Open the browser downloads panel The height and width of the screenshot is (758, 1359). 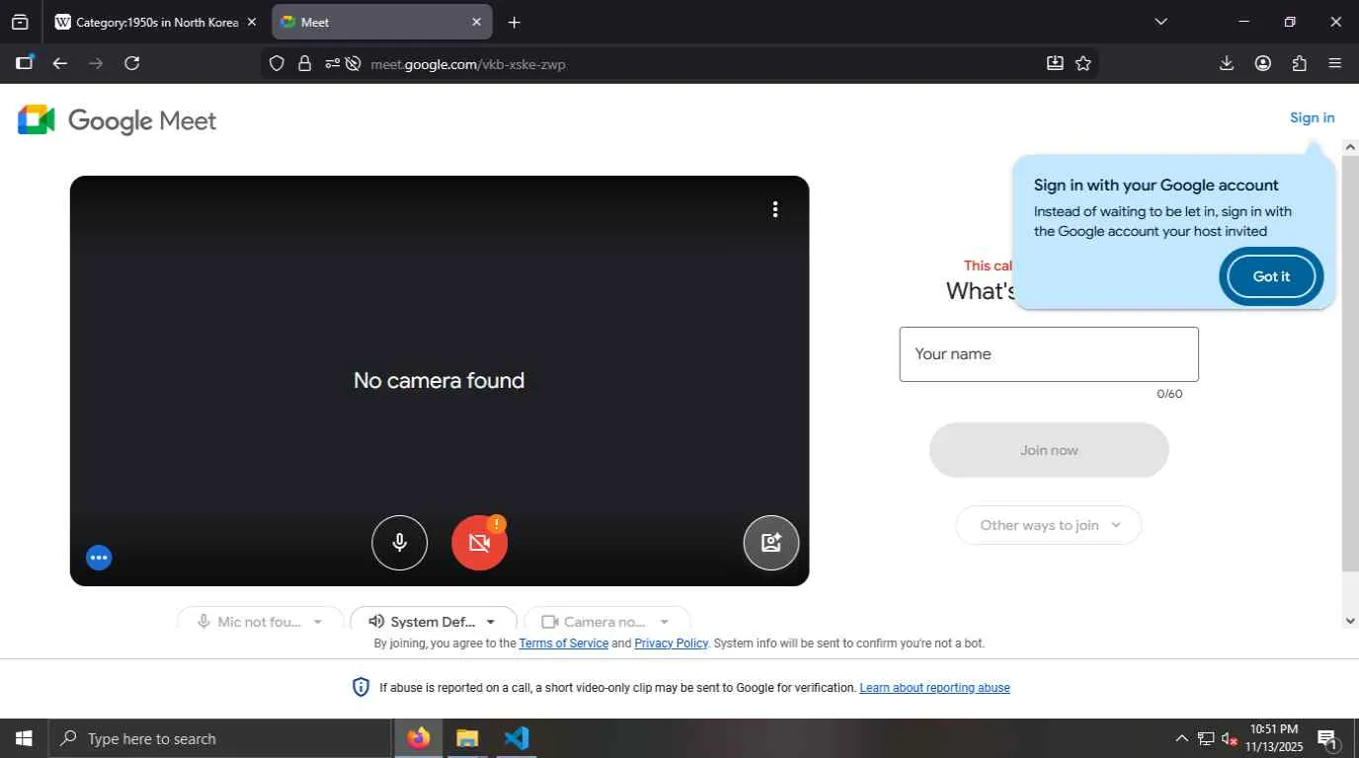click(x=1227, y=63)
